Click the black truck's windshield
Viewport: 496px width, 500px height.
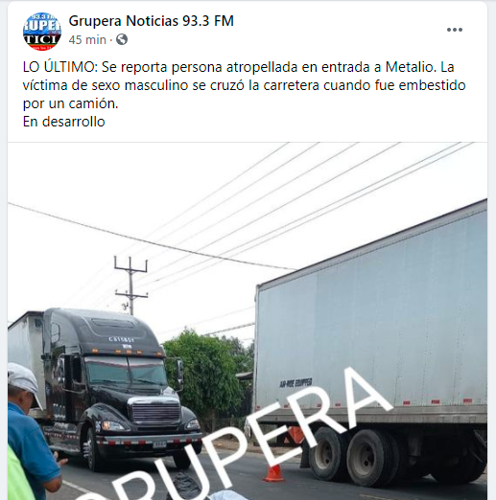[x=127, y=372]
